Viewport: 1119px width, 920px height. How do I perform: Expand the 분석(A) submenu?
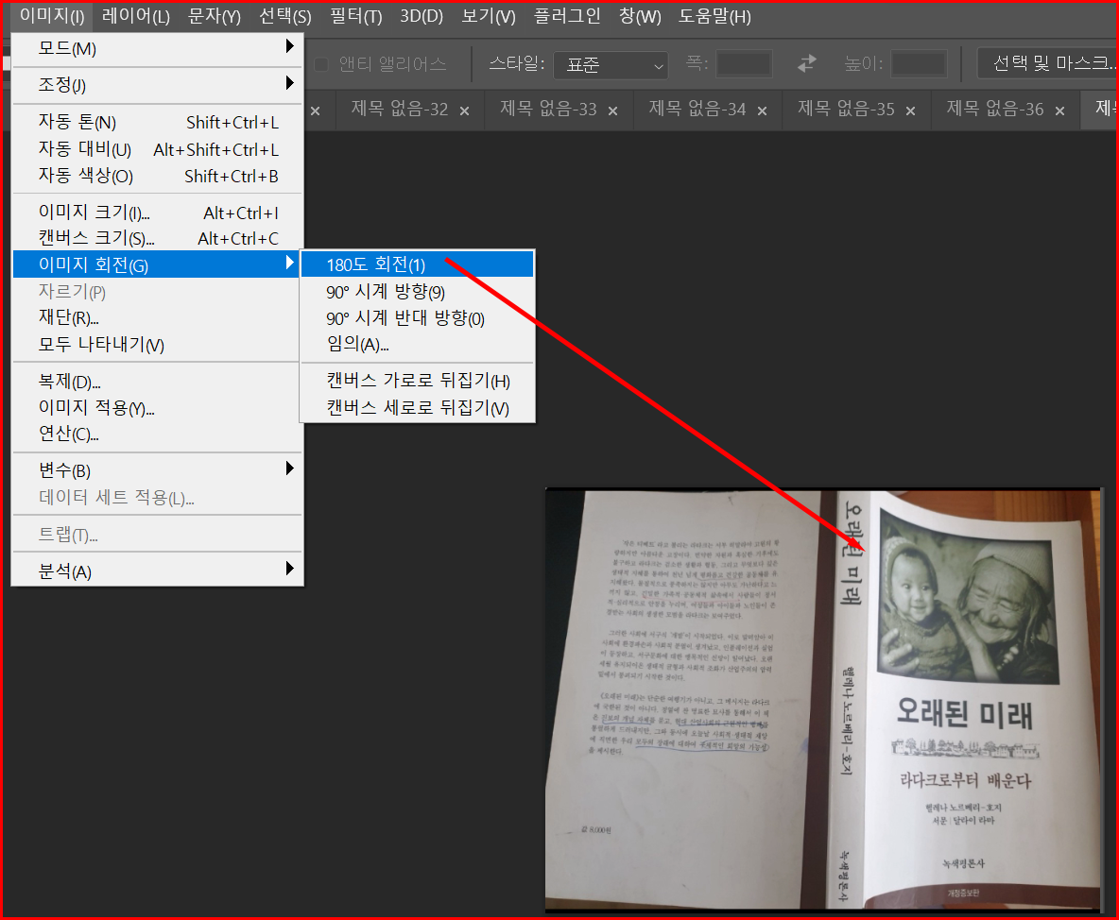tap(158, 571)
